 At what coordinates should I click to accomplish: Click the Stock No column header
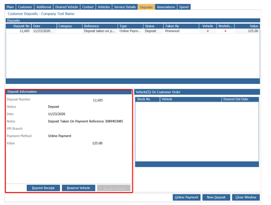click(148, 99)
